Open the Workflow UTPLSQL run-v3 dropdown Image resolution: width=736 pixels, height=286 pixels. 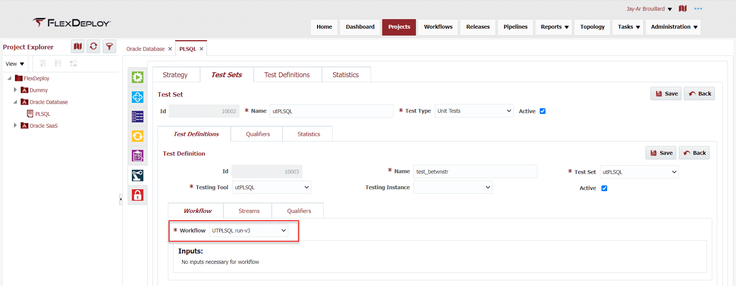pyautogui.click(x=248, y=231)
